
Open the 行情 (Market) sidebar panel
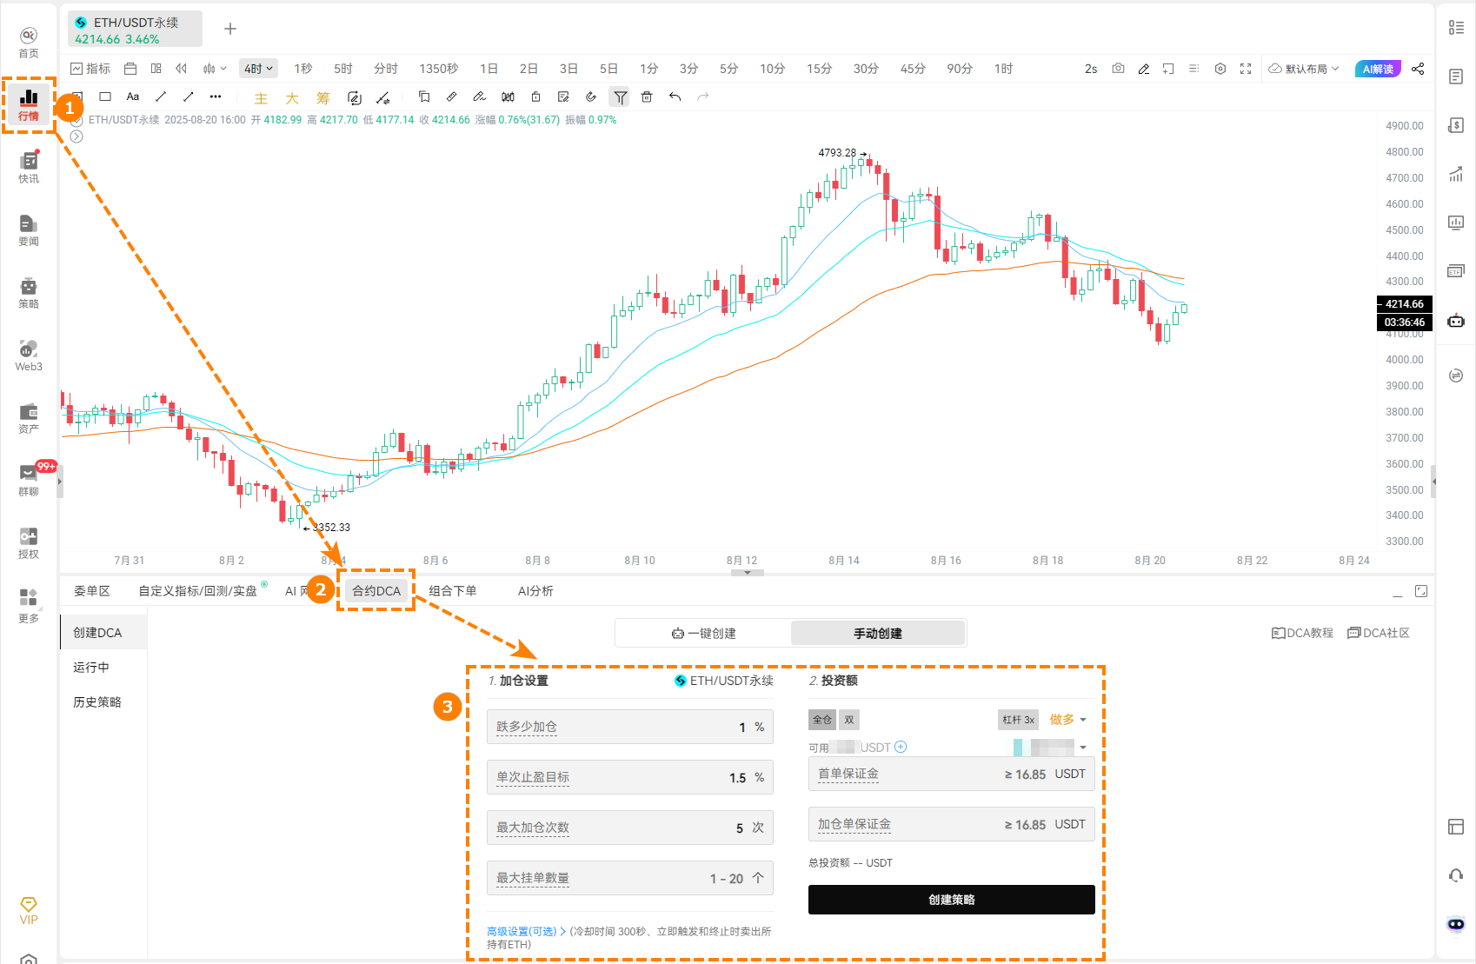point(28,104)
